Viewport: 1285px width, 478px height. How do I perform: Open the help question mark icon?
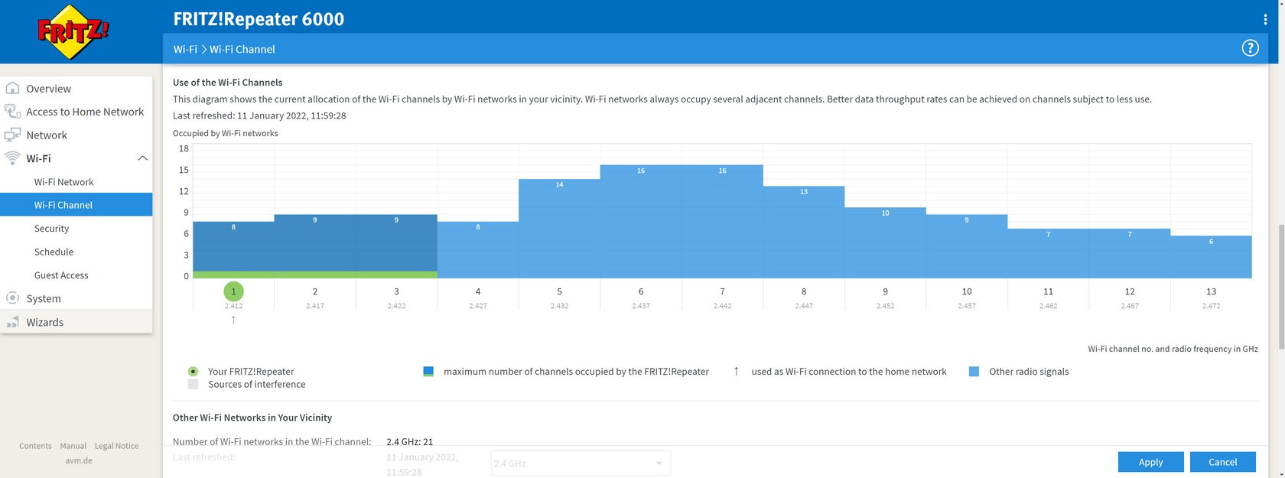pos(1250,48)
